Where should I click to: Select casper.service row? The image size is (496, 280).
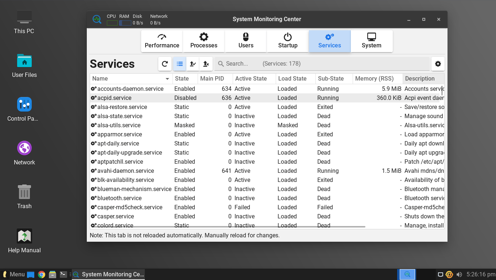[x=267, y=216]
